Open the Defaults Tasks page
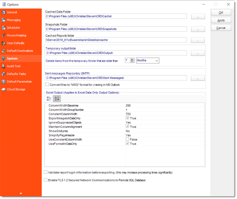This screenshot has width=237, height=199. click(16, 74)
